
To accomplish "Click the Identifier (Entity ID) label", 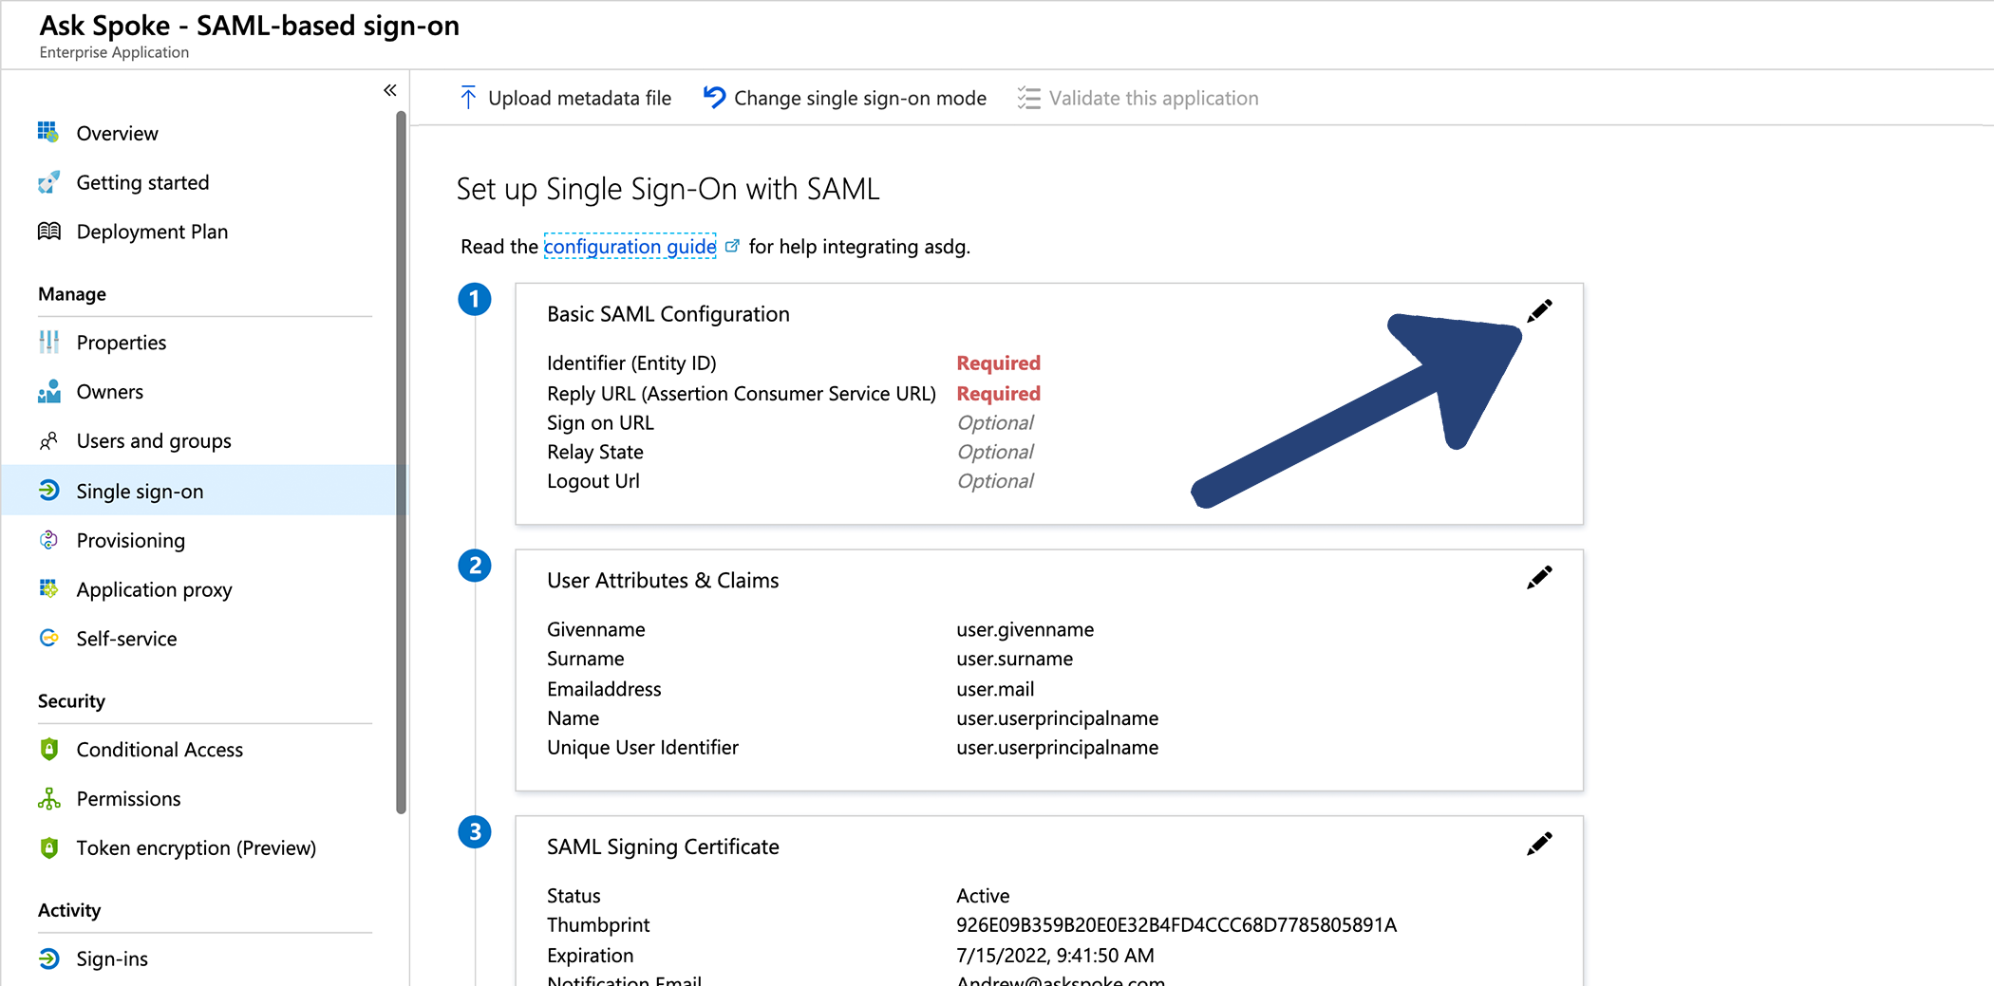I will [x=631, y=363].
